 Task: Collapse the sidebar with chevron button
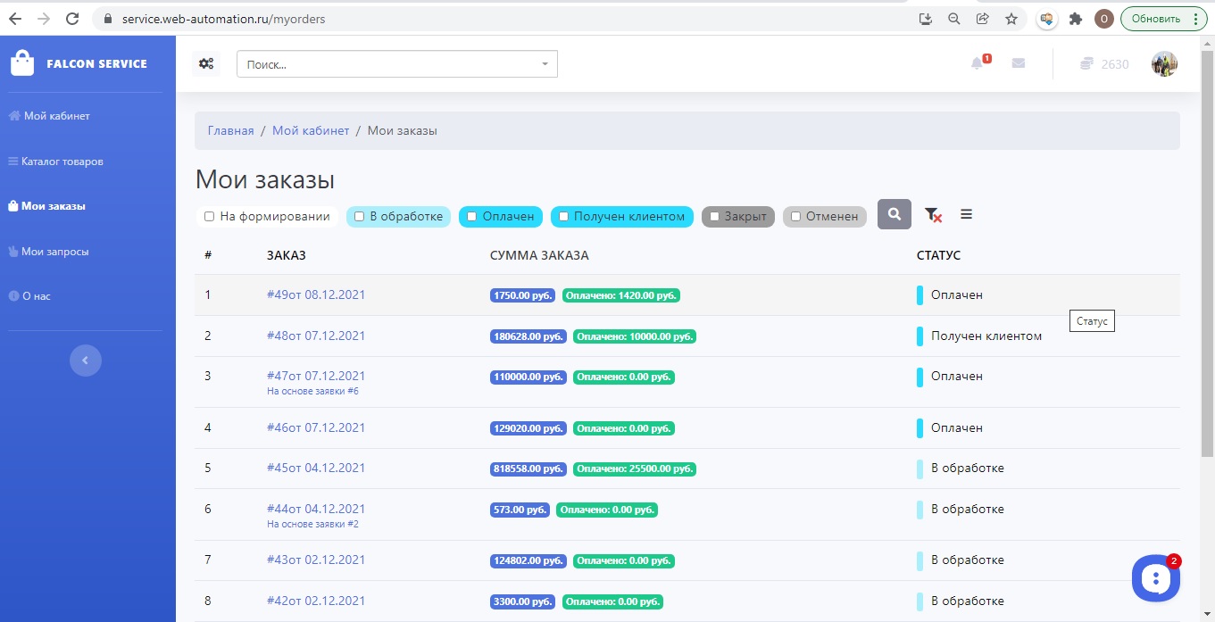tap(86, 361)
